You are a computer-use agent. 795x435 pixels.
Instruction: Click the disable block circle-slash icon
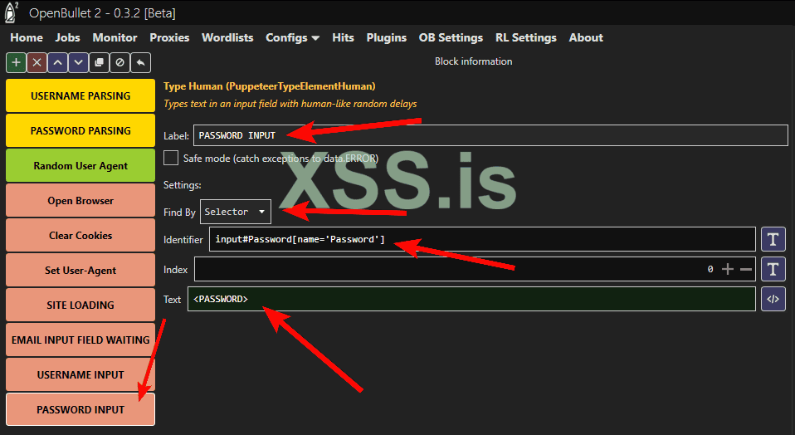pos(119,63)
